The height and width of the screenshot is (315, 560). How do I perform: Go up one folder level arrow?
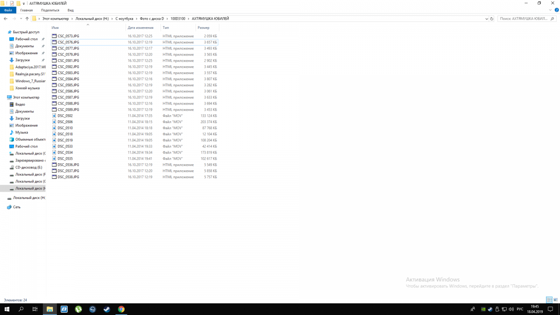[x=27, y=19]
